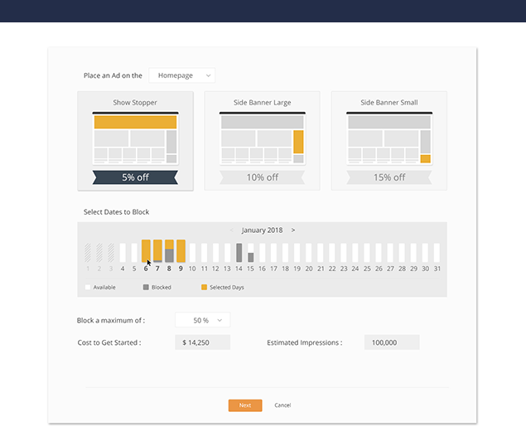Deselect selected day 9 bar
Viewport: 526px width, 441px height.
tap(181, 251)
